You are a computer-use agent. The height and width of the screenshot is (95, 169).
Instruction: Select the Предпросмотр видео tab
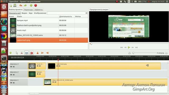click(99, 9)
